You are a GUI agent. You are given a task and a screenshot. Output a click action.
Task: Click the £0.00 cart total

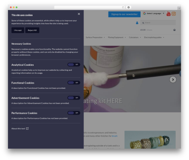pyautogui.click(x=143, y=30)
